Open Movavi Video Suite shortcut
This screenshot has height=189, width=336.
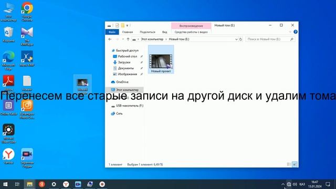8,134
